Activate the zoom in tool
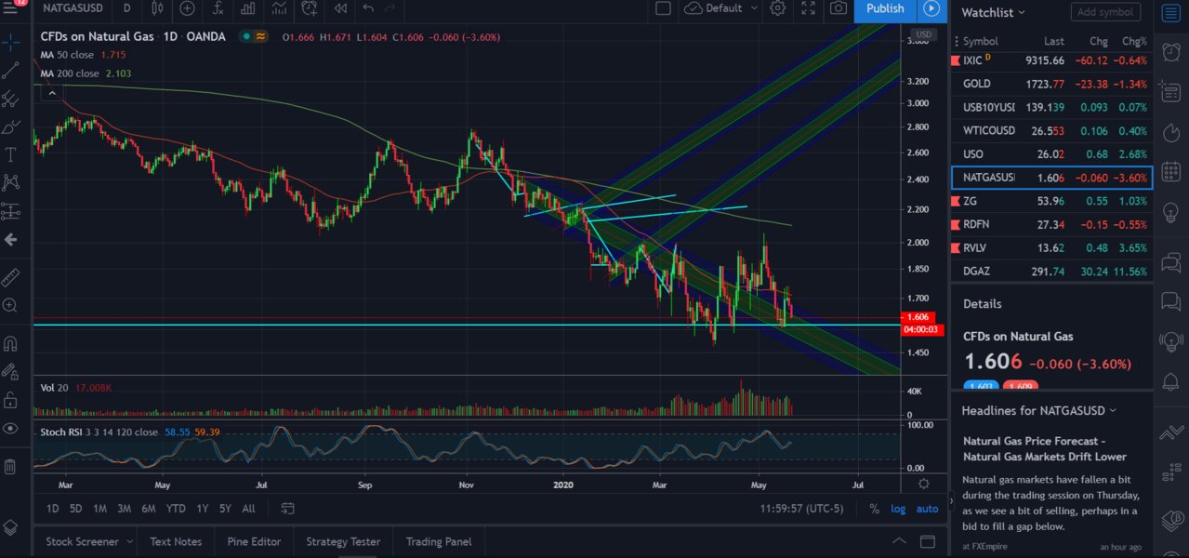 11,305
